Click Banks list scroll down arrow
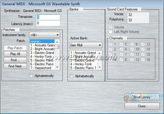Viewport: 164px width, 114px height. pos(100,67)
